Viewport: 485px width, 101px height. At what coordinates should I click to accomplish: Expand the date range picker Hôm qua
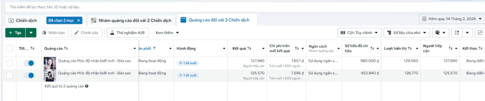coord(452,19)
